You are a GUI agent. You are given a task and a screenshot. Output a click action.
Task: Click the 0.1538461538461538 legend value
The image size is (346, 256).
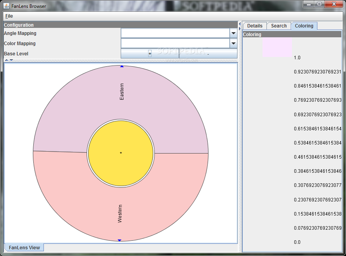(x=317, y=214)
